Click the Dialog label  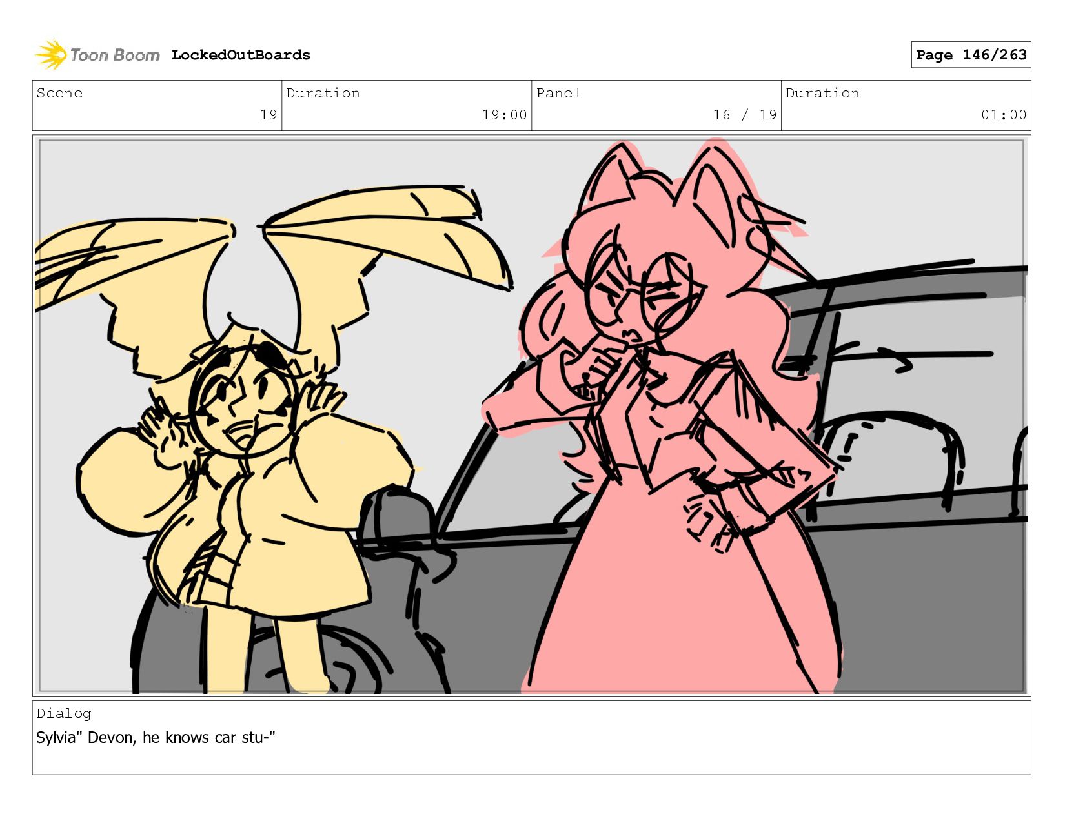tap(64, 713)
